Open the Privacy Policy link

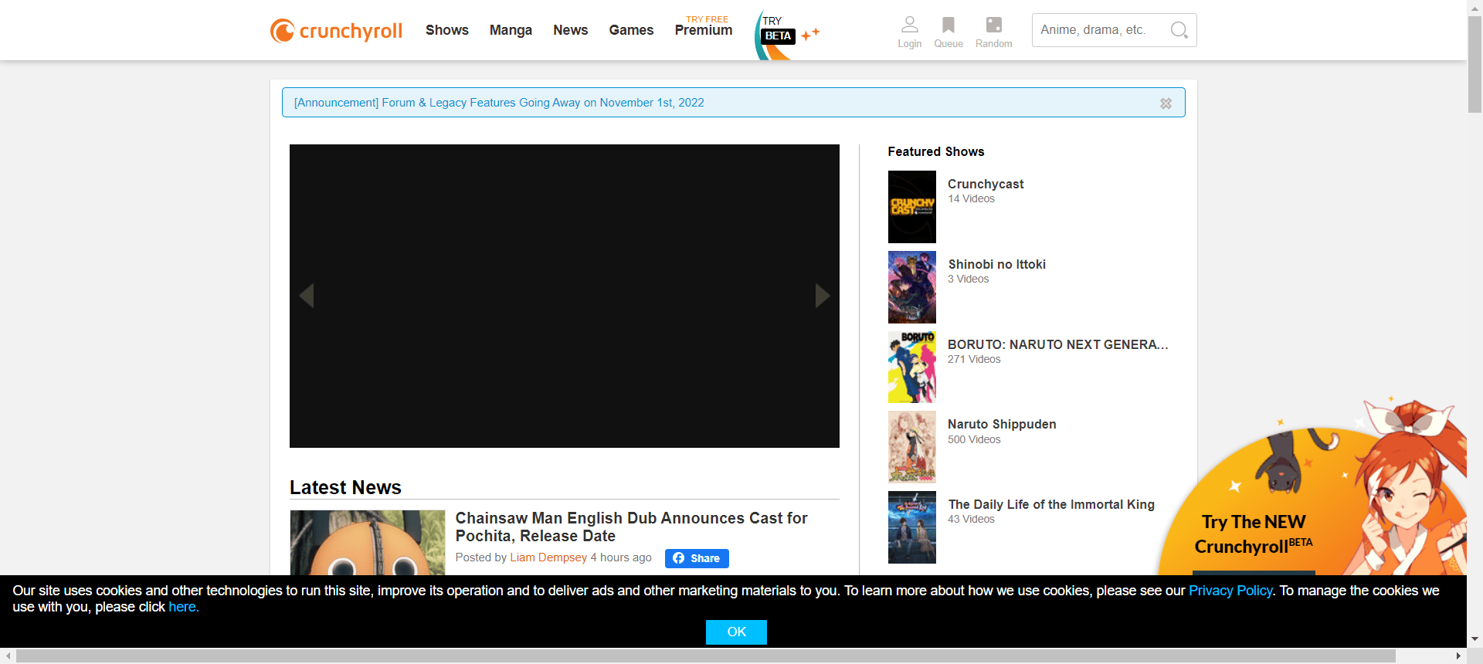(x=1230, y=591)
